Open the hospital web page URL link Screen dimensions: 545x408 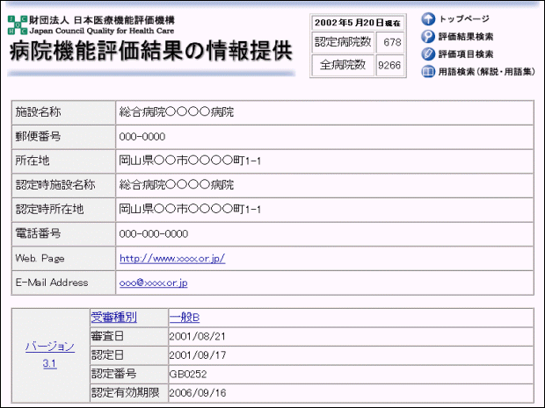coord(172,258)
